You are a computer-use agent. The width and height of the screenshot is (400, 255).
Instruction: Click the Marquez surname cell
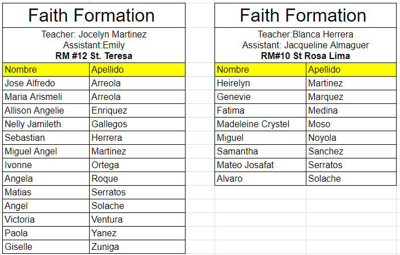[350, 97]
